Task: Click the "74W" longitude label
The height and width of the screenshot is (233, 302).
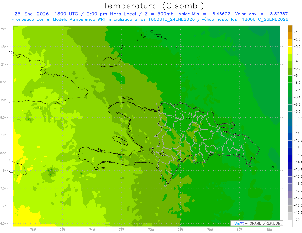Action: (x=92, y=230)
